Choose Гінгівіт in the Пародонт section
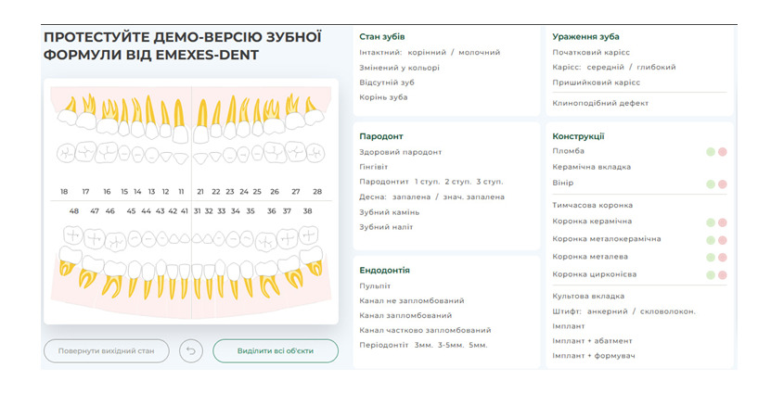 376,167
